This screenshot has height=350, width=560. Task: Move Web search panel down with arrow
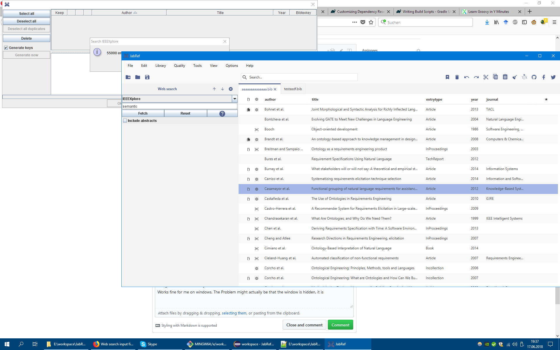click(x=223, y=89)
